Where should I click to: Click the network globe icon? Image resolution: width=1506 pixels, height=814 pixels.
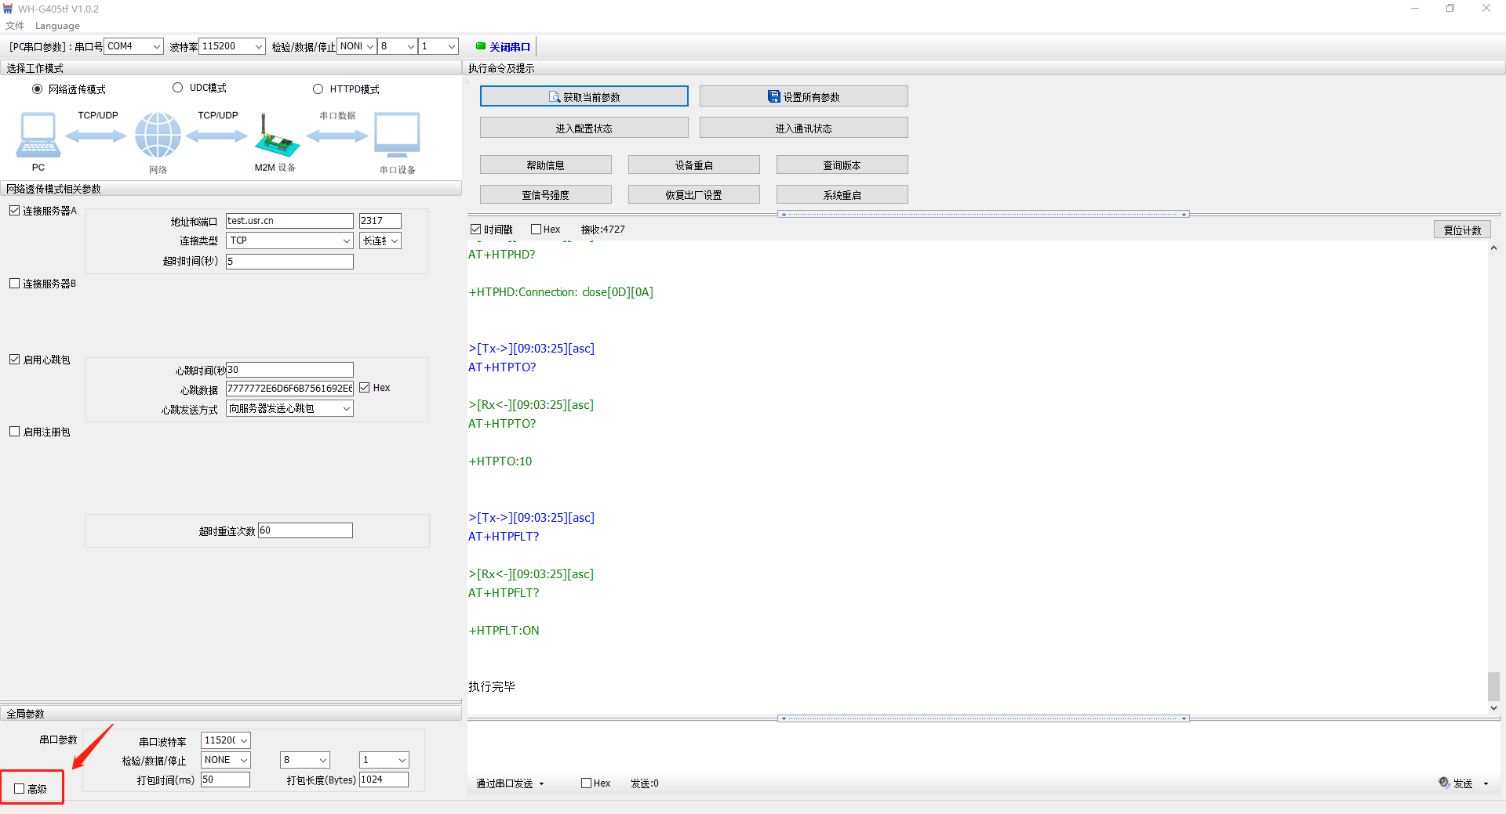(x=158, y=136)
